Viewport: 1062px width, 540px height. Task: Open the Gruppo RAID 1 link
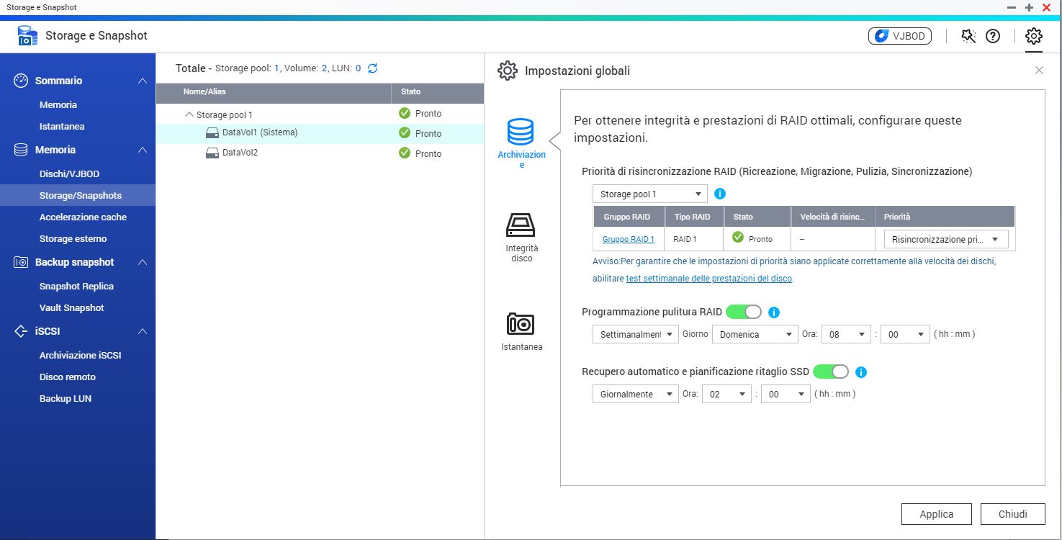[628, 239]
